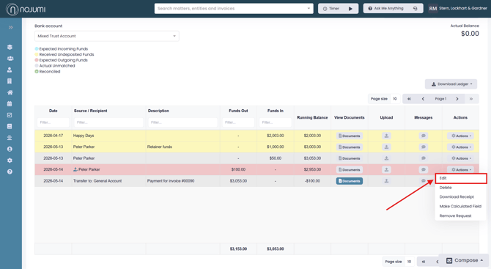Choose Edit from the Actions menu
Viewport: 491px width, 269px height.
click(x=461, y=178)
